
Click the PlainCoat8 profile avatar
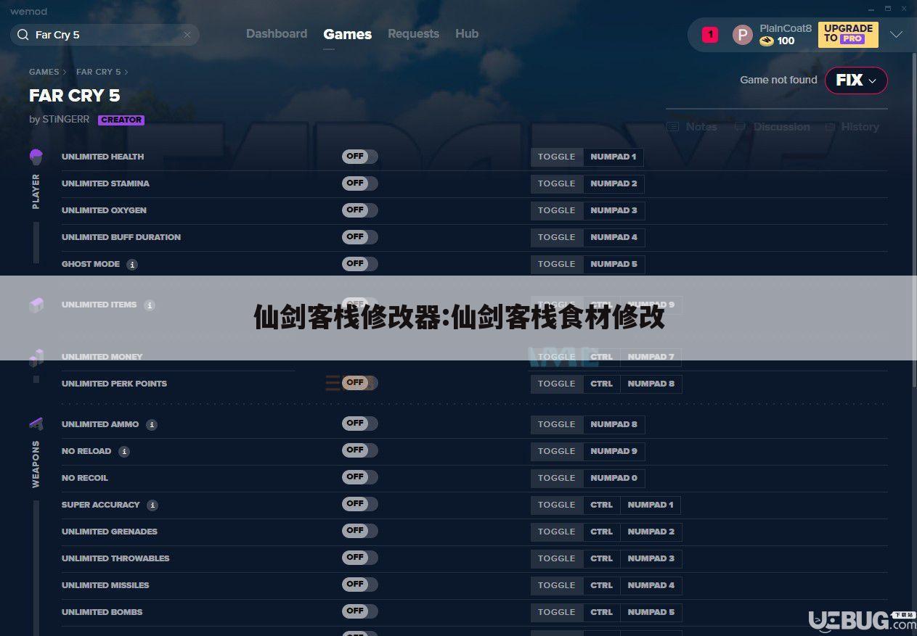click(742, 34)
